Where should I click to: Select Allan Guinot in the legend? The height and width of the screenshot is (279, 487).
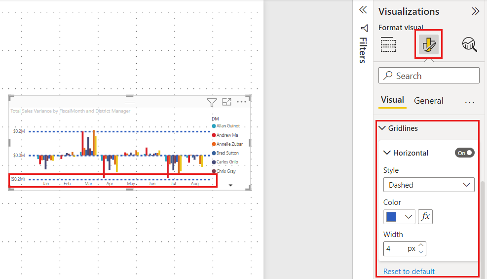pyautogui.click(x=226, y=126)
